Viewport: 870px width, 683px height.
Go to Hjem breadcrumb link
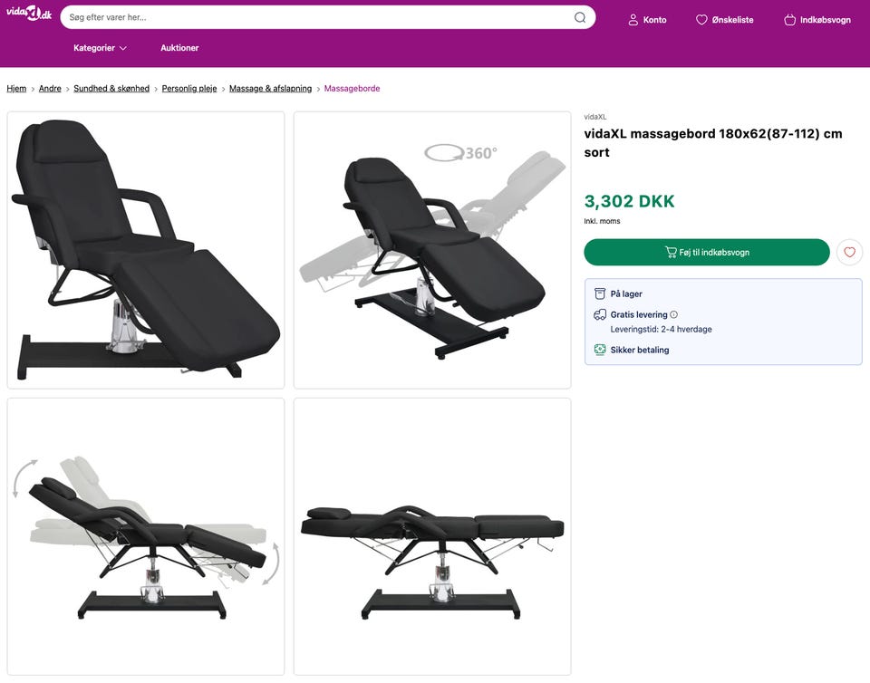(16, 89)
